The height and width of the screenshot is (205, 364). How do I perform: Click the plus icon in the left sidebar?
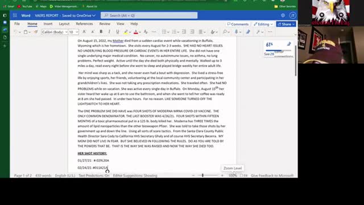click(5, 46)
